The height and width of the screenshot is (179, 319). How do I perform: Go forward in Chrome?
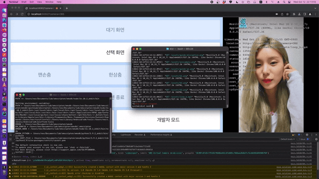(16, 14)
